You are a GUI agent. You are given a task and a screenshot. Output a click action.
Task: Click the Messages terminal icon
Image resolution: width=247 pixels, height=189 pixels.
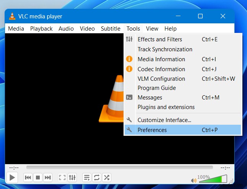129,97
